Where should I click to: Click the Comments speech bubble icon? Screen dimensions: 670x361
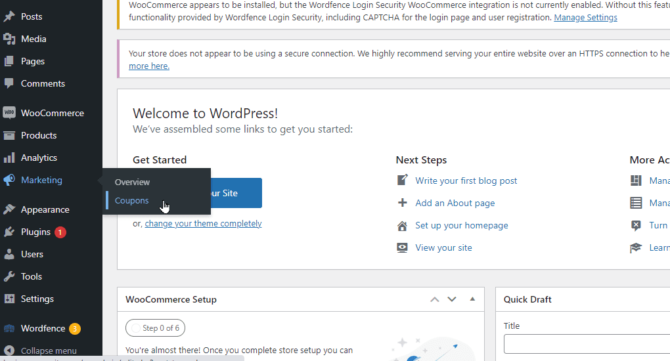pos(9,83)
